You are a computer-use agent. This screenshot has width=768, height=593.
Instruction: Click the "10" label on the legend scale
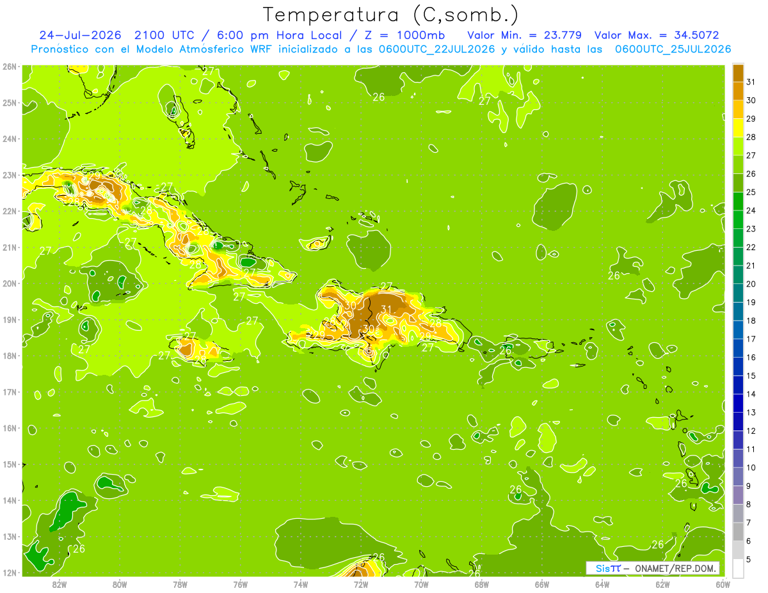751,467
